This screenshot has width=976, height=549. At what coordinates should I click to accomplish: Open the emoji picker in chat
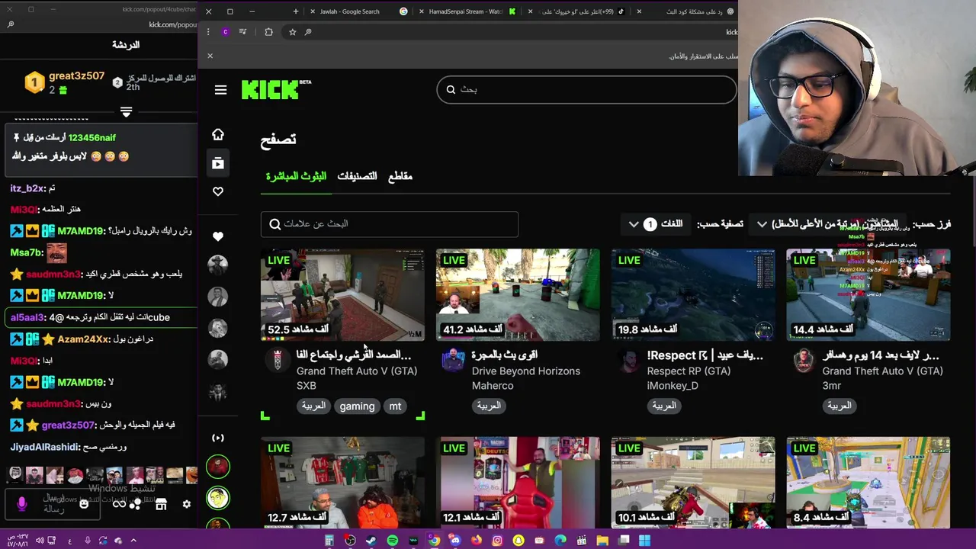(84, 504)
